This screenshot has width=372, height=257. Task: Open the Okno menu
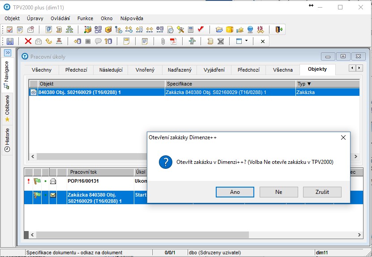point(107,18)
